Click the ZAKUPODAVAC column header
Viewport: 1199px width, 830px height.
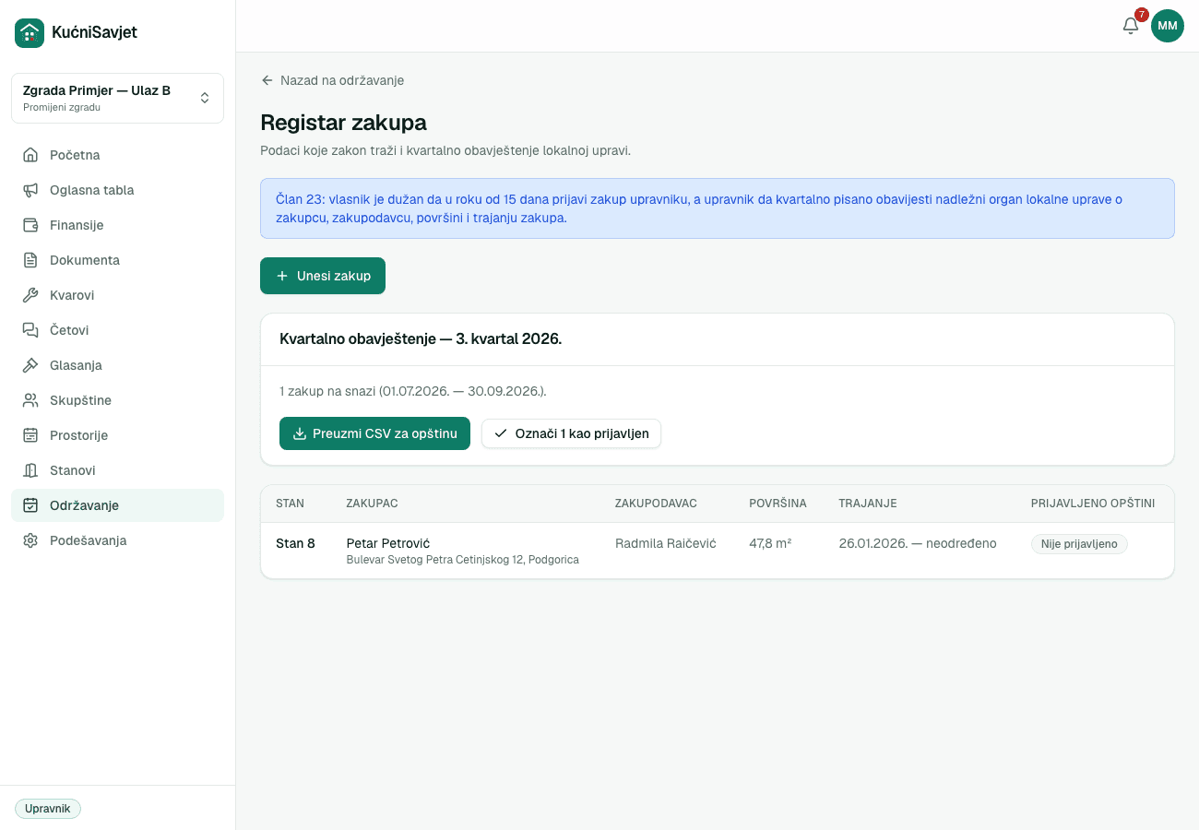pyautogui.click(x=656, y=504)
